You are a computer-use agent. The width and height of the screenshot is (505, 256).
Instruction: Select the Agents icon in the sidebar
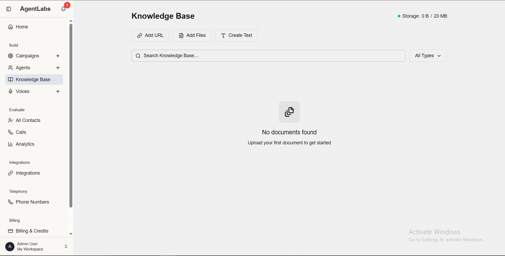pos(11,68)
